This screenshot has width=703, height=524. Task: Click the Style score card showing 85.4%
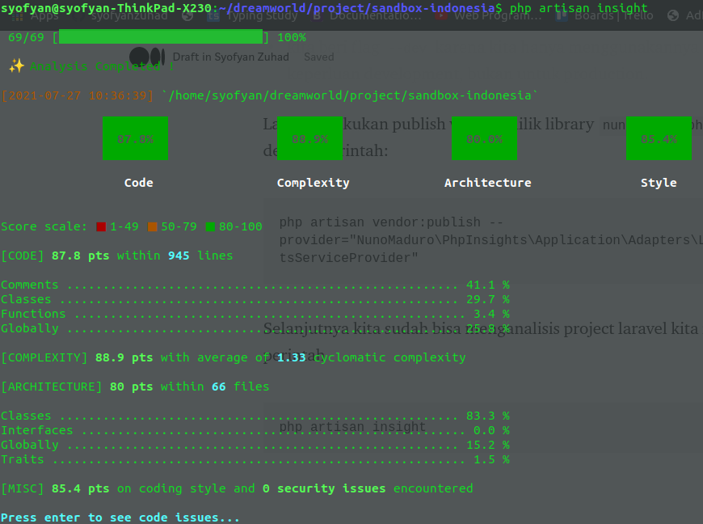coord(659,138)
